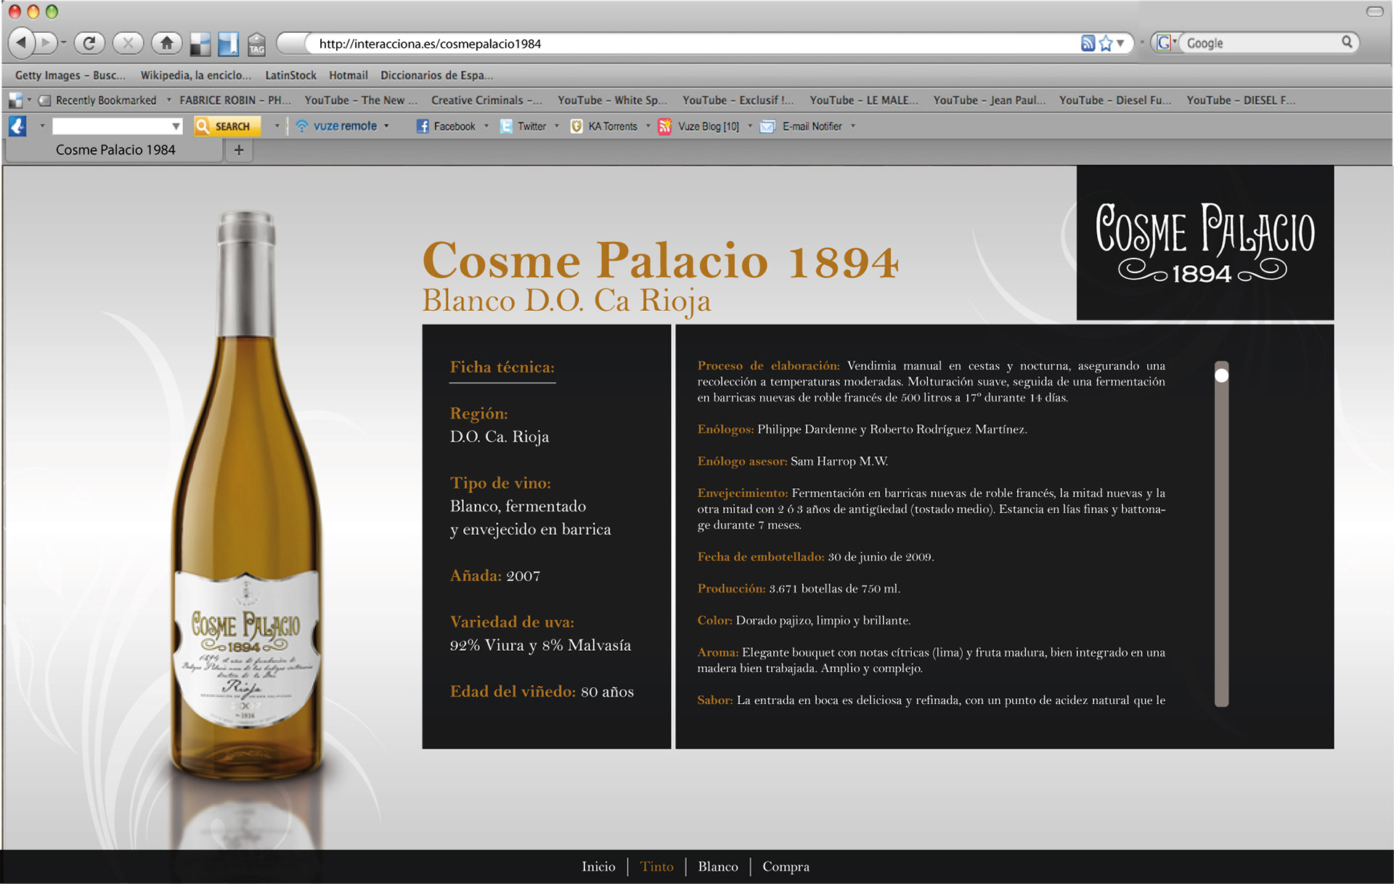Open the FABRICE ROBIN bookmark

[235, 100]
